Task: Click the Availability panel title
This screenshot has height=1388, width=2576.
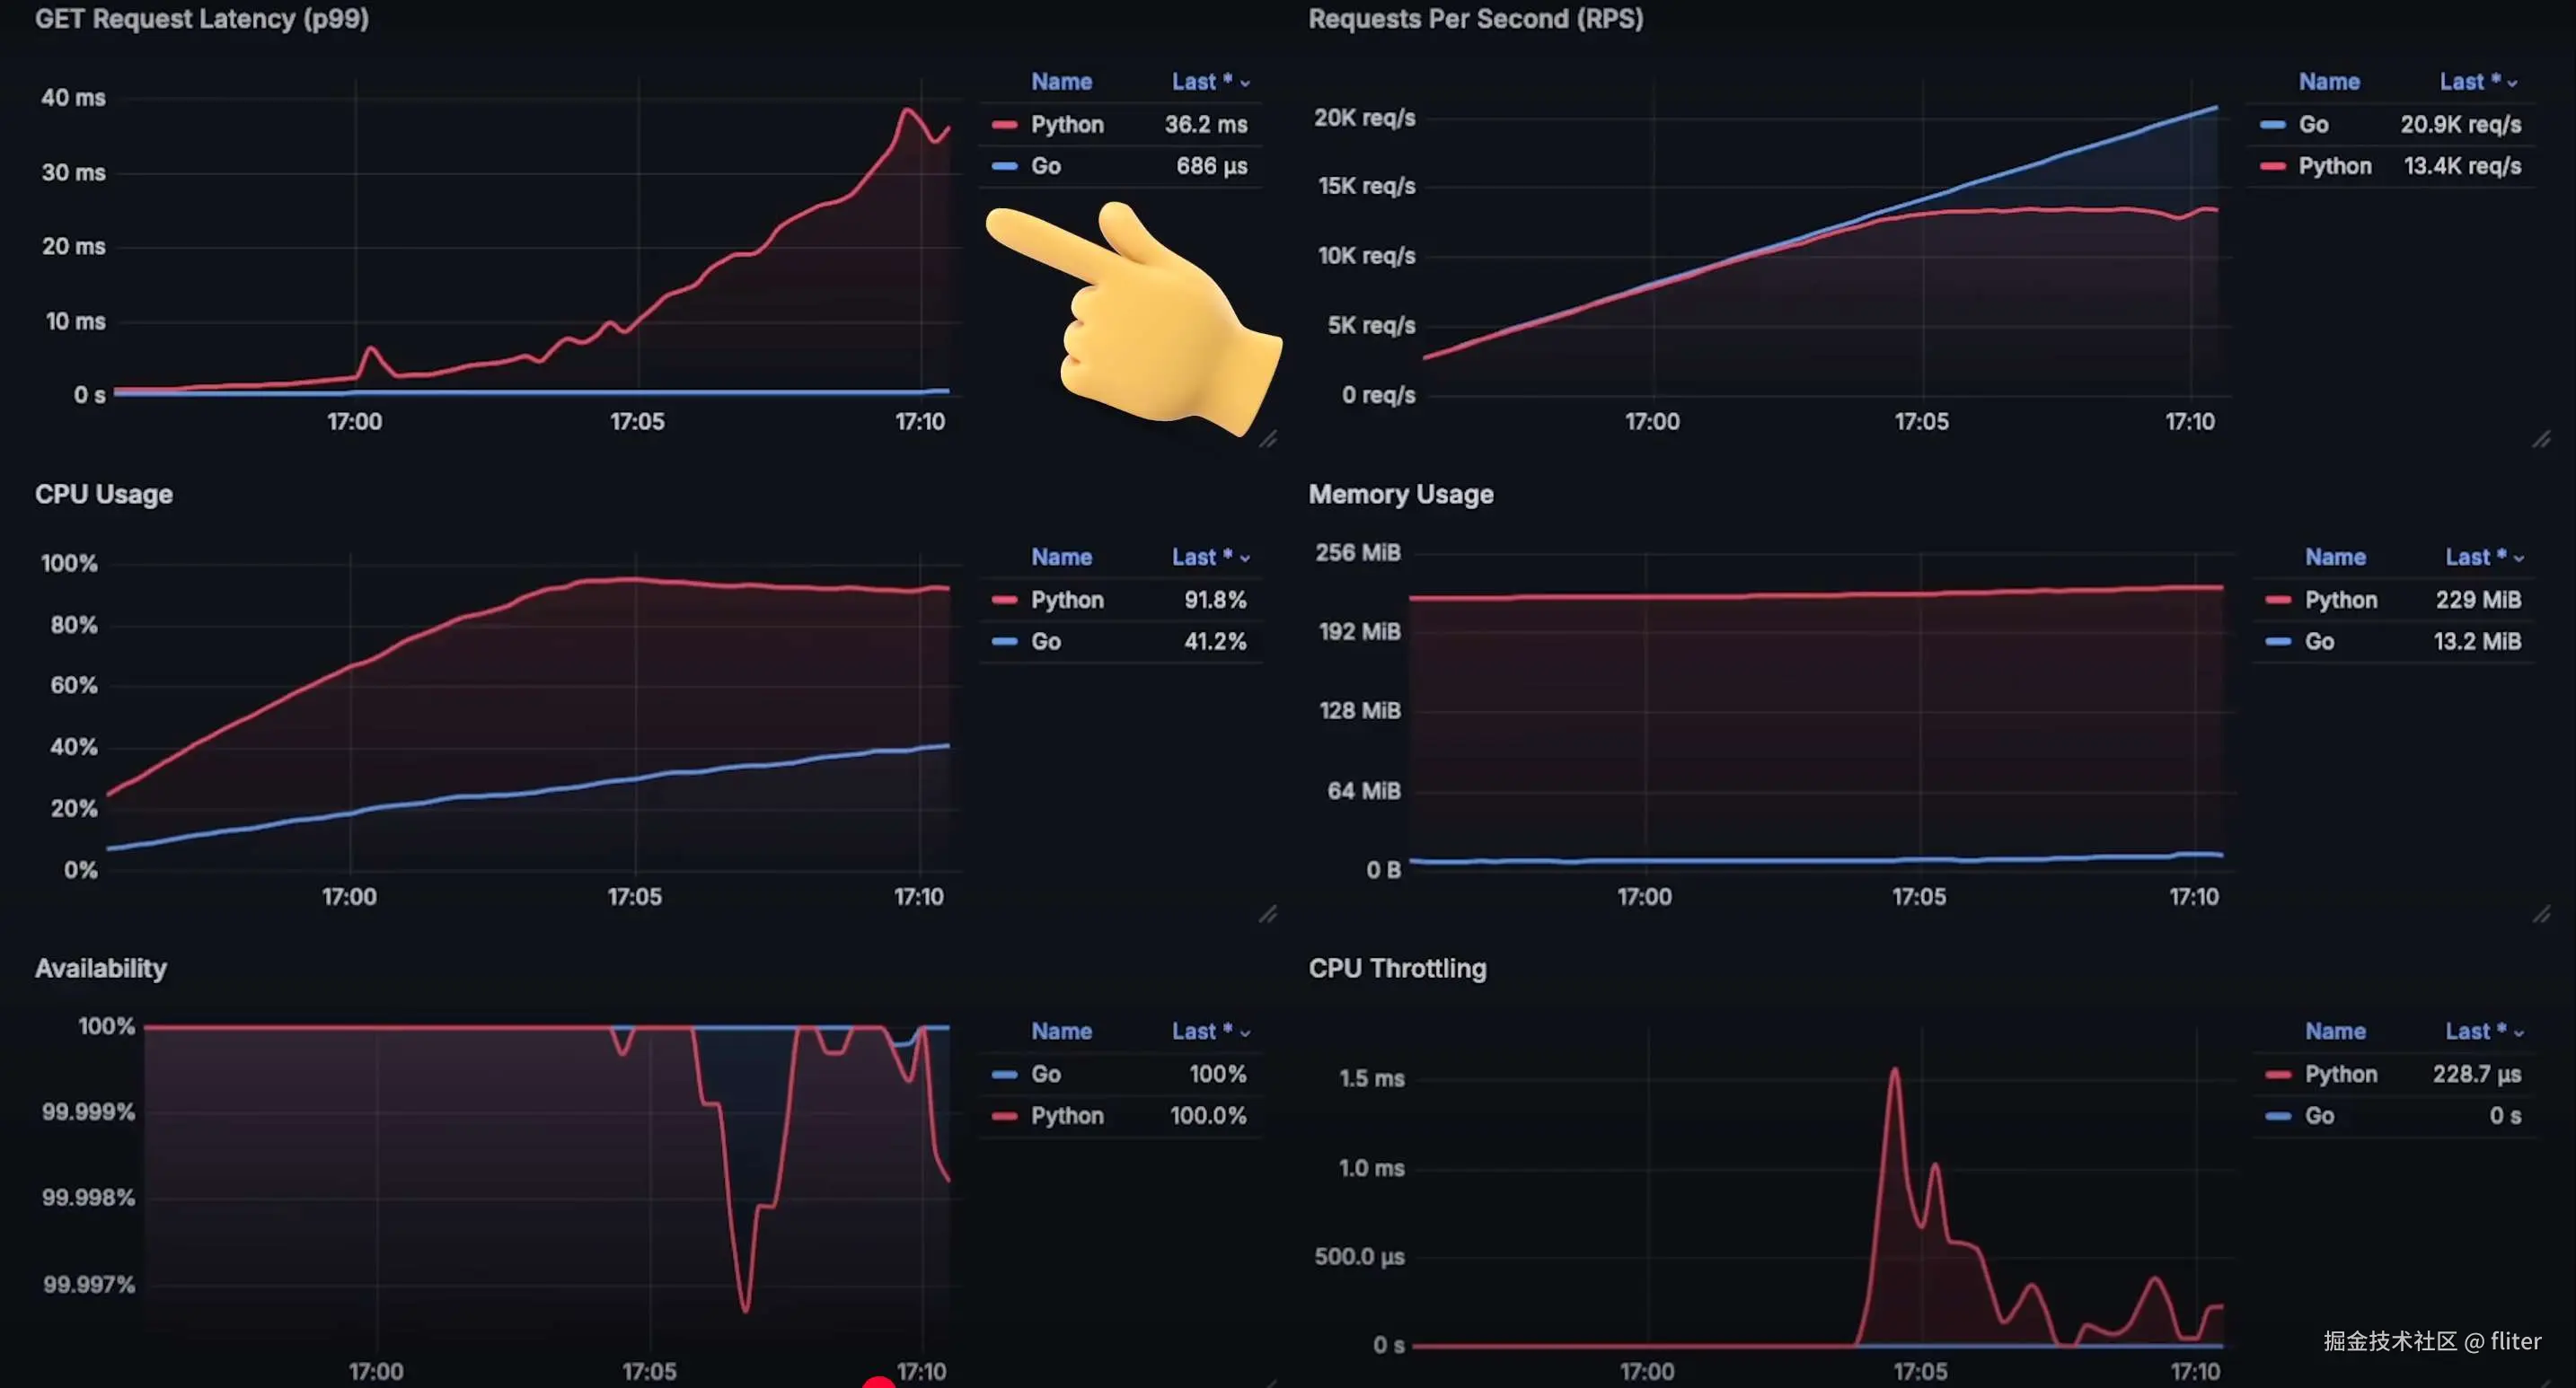Action: click(100, 969)
